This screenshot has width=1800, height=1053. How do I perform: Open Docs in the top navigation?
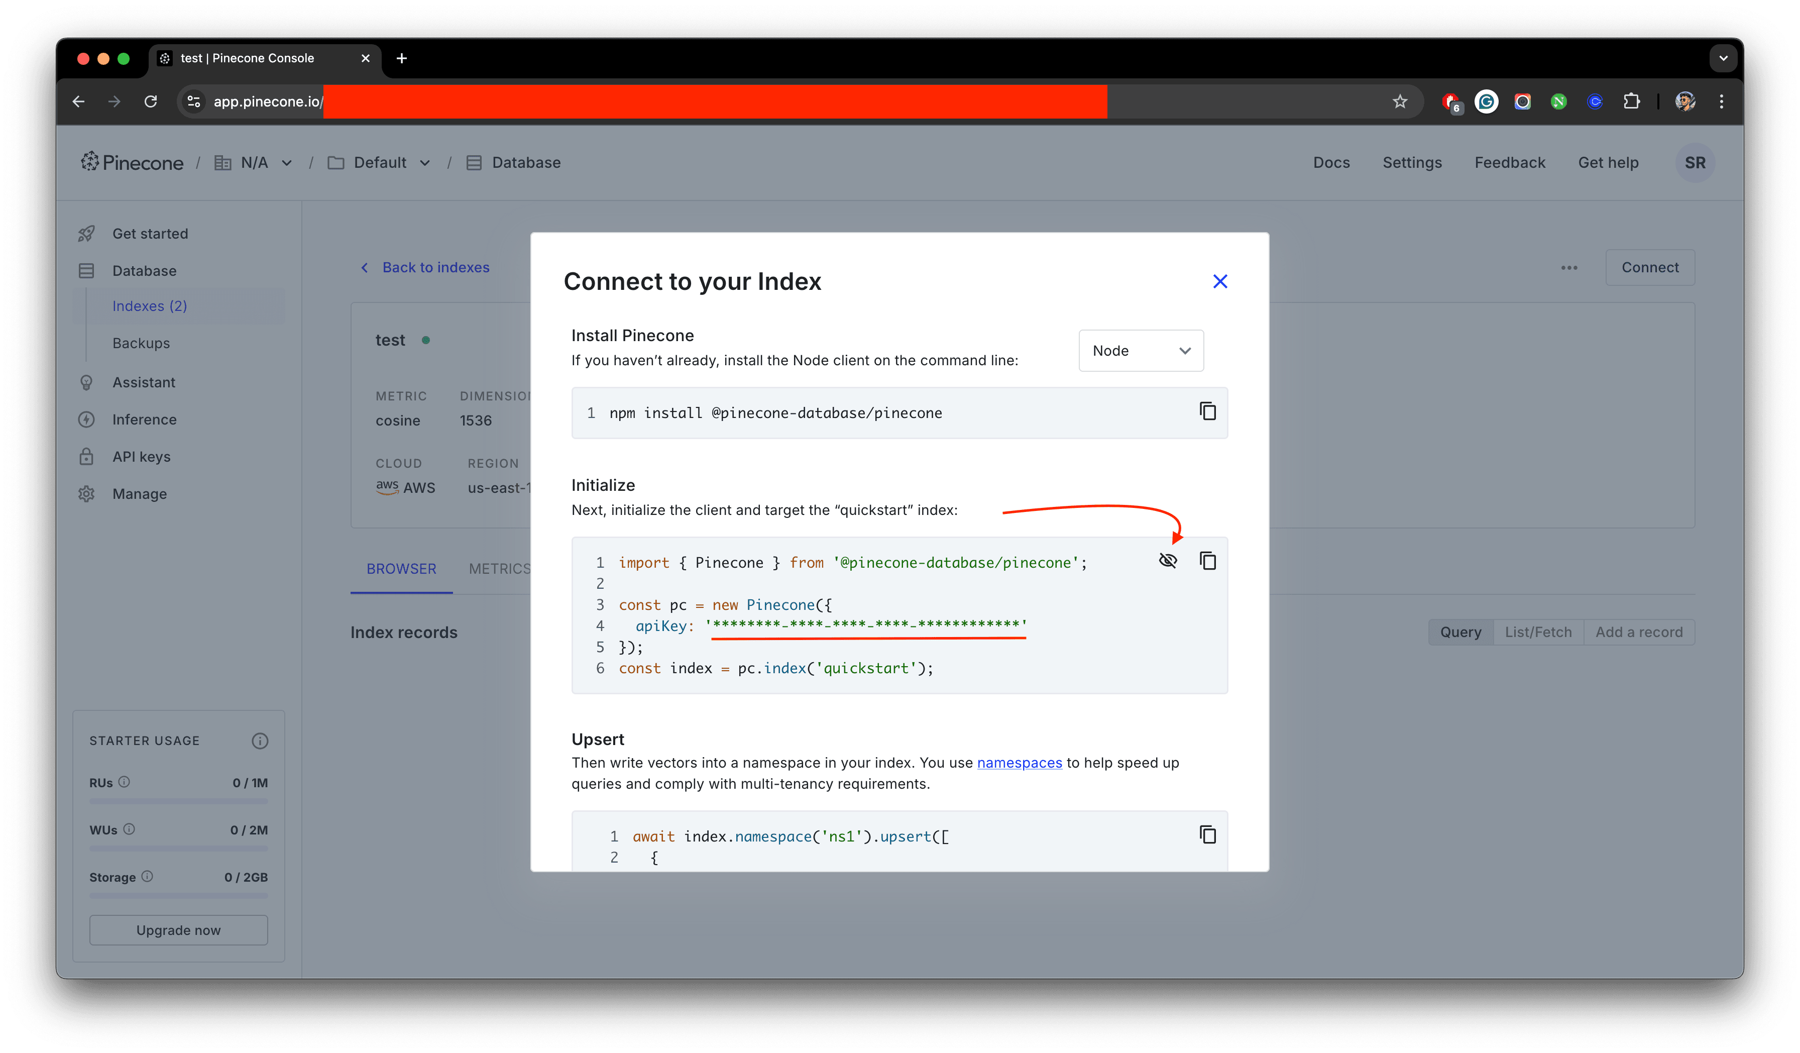pyautogui.click(x=1331, y=163)
